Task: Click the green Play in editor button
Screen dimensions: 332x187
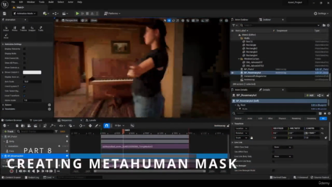Action: tap(77, 14)
